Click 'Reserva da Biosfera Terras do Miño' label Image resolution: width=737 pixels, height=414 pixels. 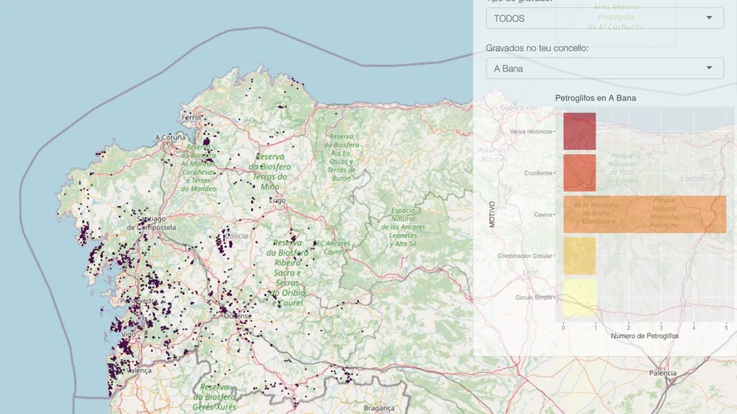click(269, 171)
